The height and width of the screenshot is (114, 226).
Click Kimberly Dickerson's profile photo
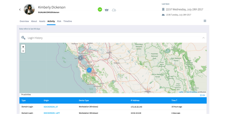29,10
